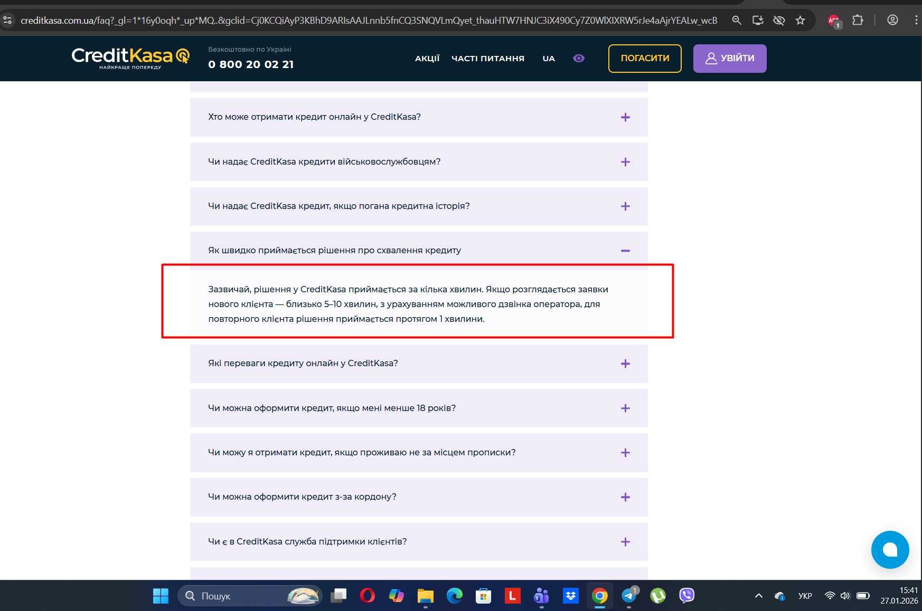This screenshot has width=922, height=611.
Task: Open File Explorer from the taskbar
Action: click(x=426, y=596)
